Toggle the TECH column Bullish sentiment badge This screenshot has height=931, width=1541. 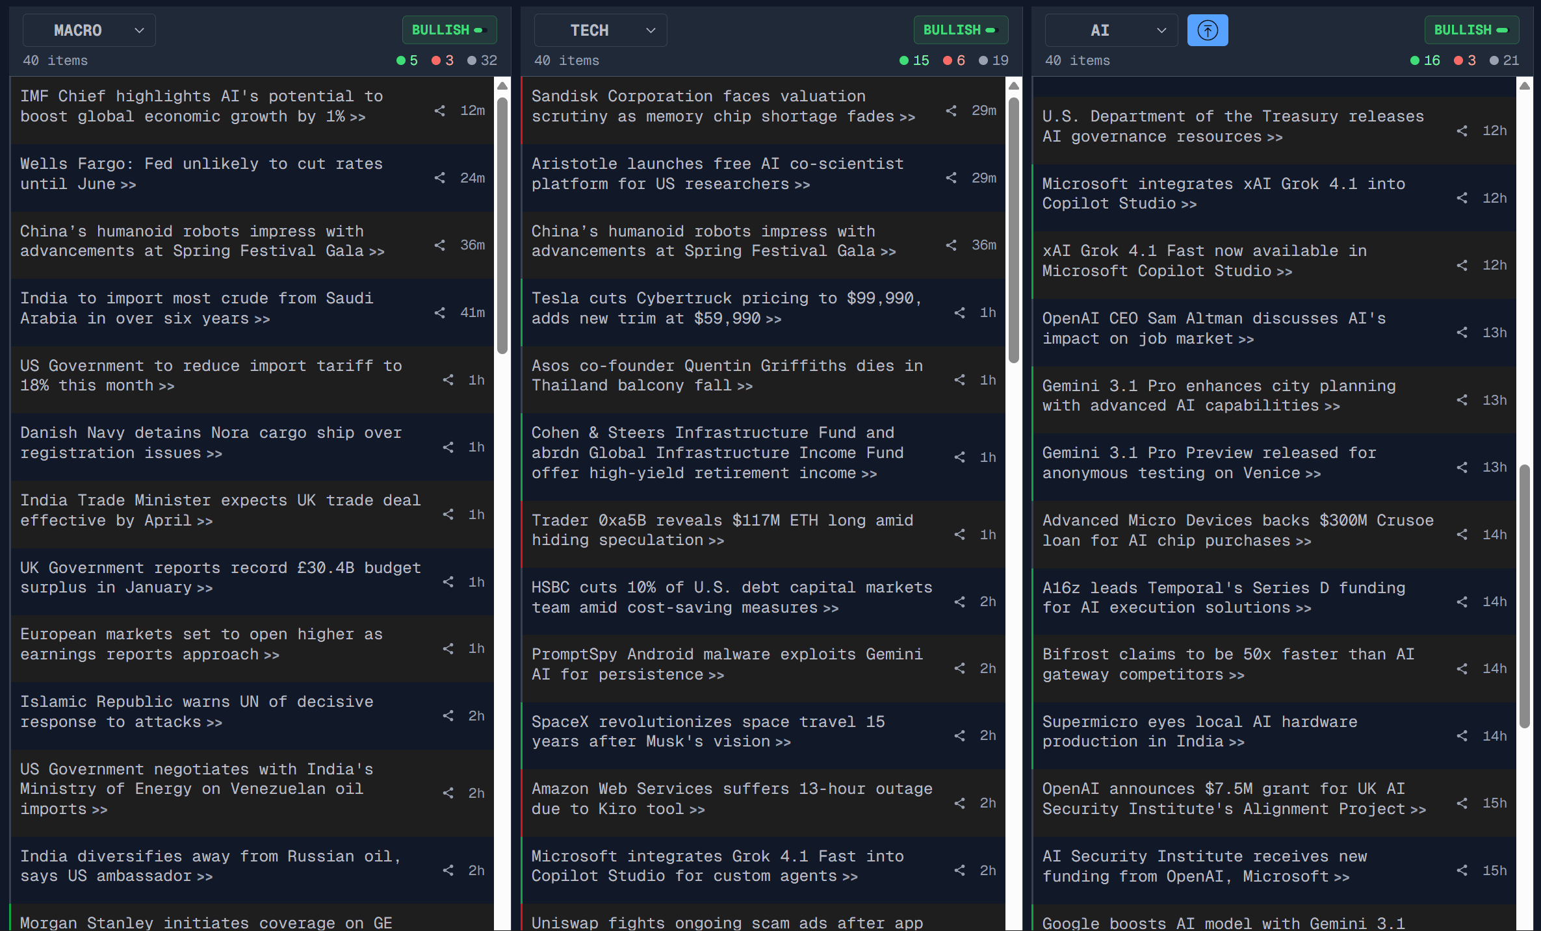coord(960,30)
